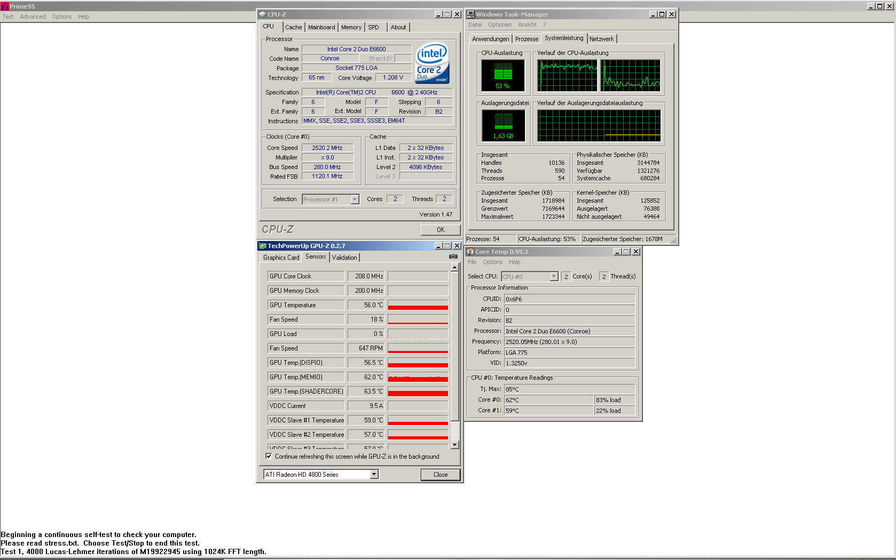
Task: Click the Core #0 temperature reading 62°C
Action: (x=548, y=400)
